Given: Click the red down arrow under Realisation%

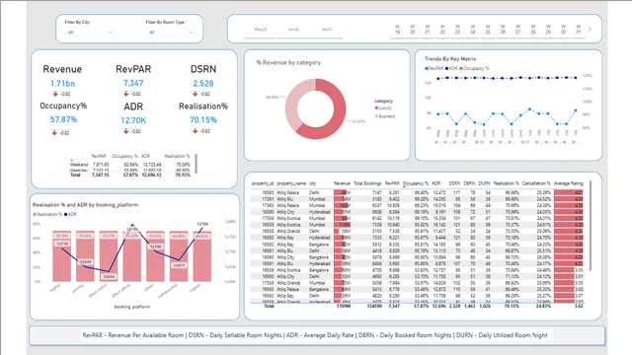Looking at the screenshot, I should click(196, 131).
